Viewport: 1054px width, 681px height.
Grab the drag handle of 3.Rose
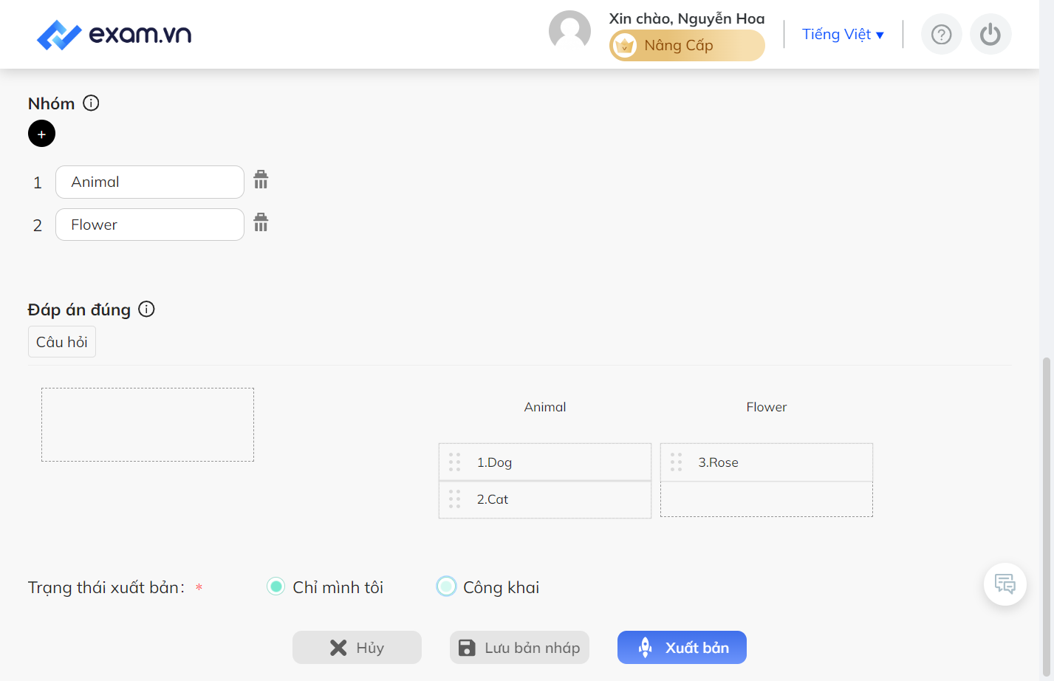676,462
